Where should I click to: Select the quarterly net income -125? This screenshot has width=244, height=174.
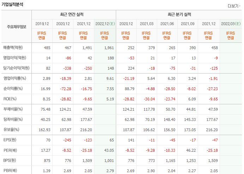point(214,68)
